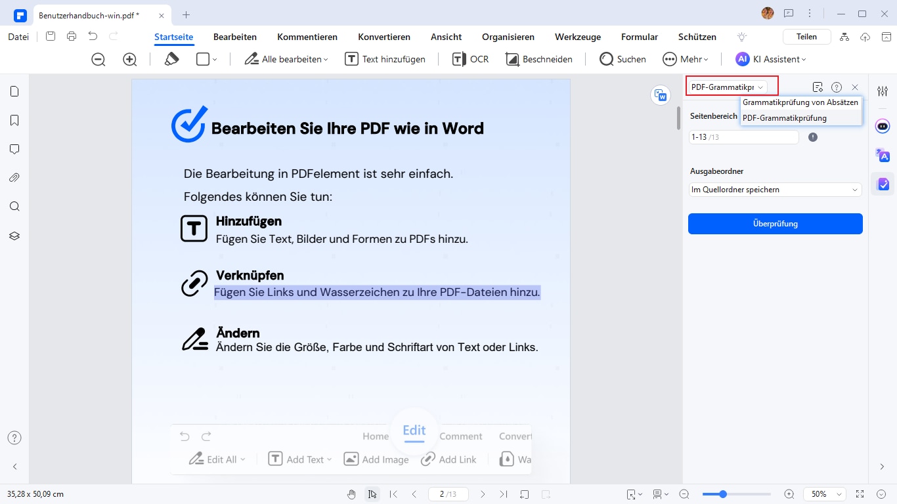Viewport: 897px width, 504px height.
Task: Jump to the last page
Action: click(503, 494)
